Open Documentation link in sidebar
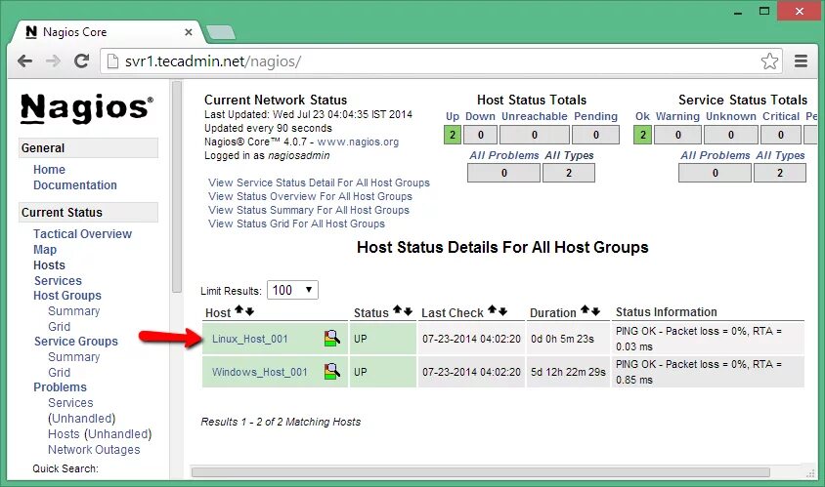Viewport: 825px width, 487px height. (x=74, y=184)
